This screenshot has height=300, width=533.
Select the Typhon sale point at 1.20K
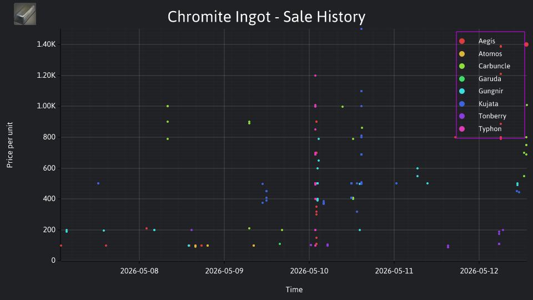click(x=315, y=76)
